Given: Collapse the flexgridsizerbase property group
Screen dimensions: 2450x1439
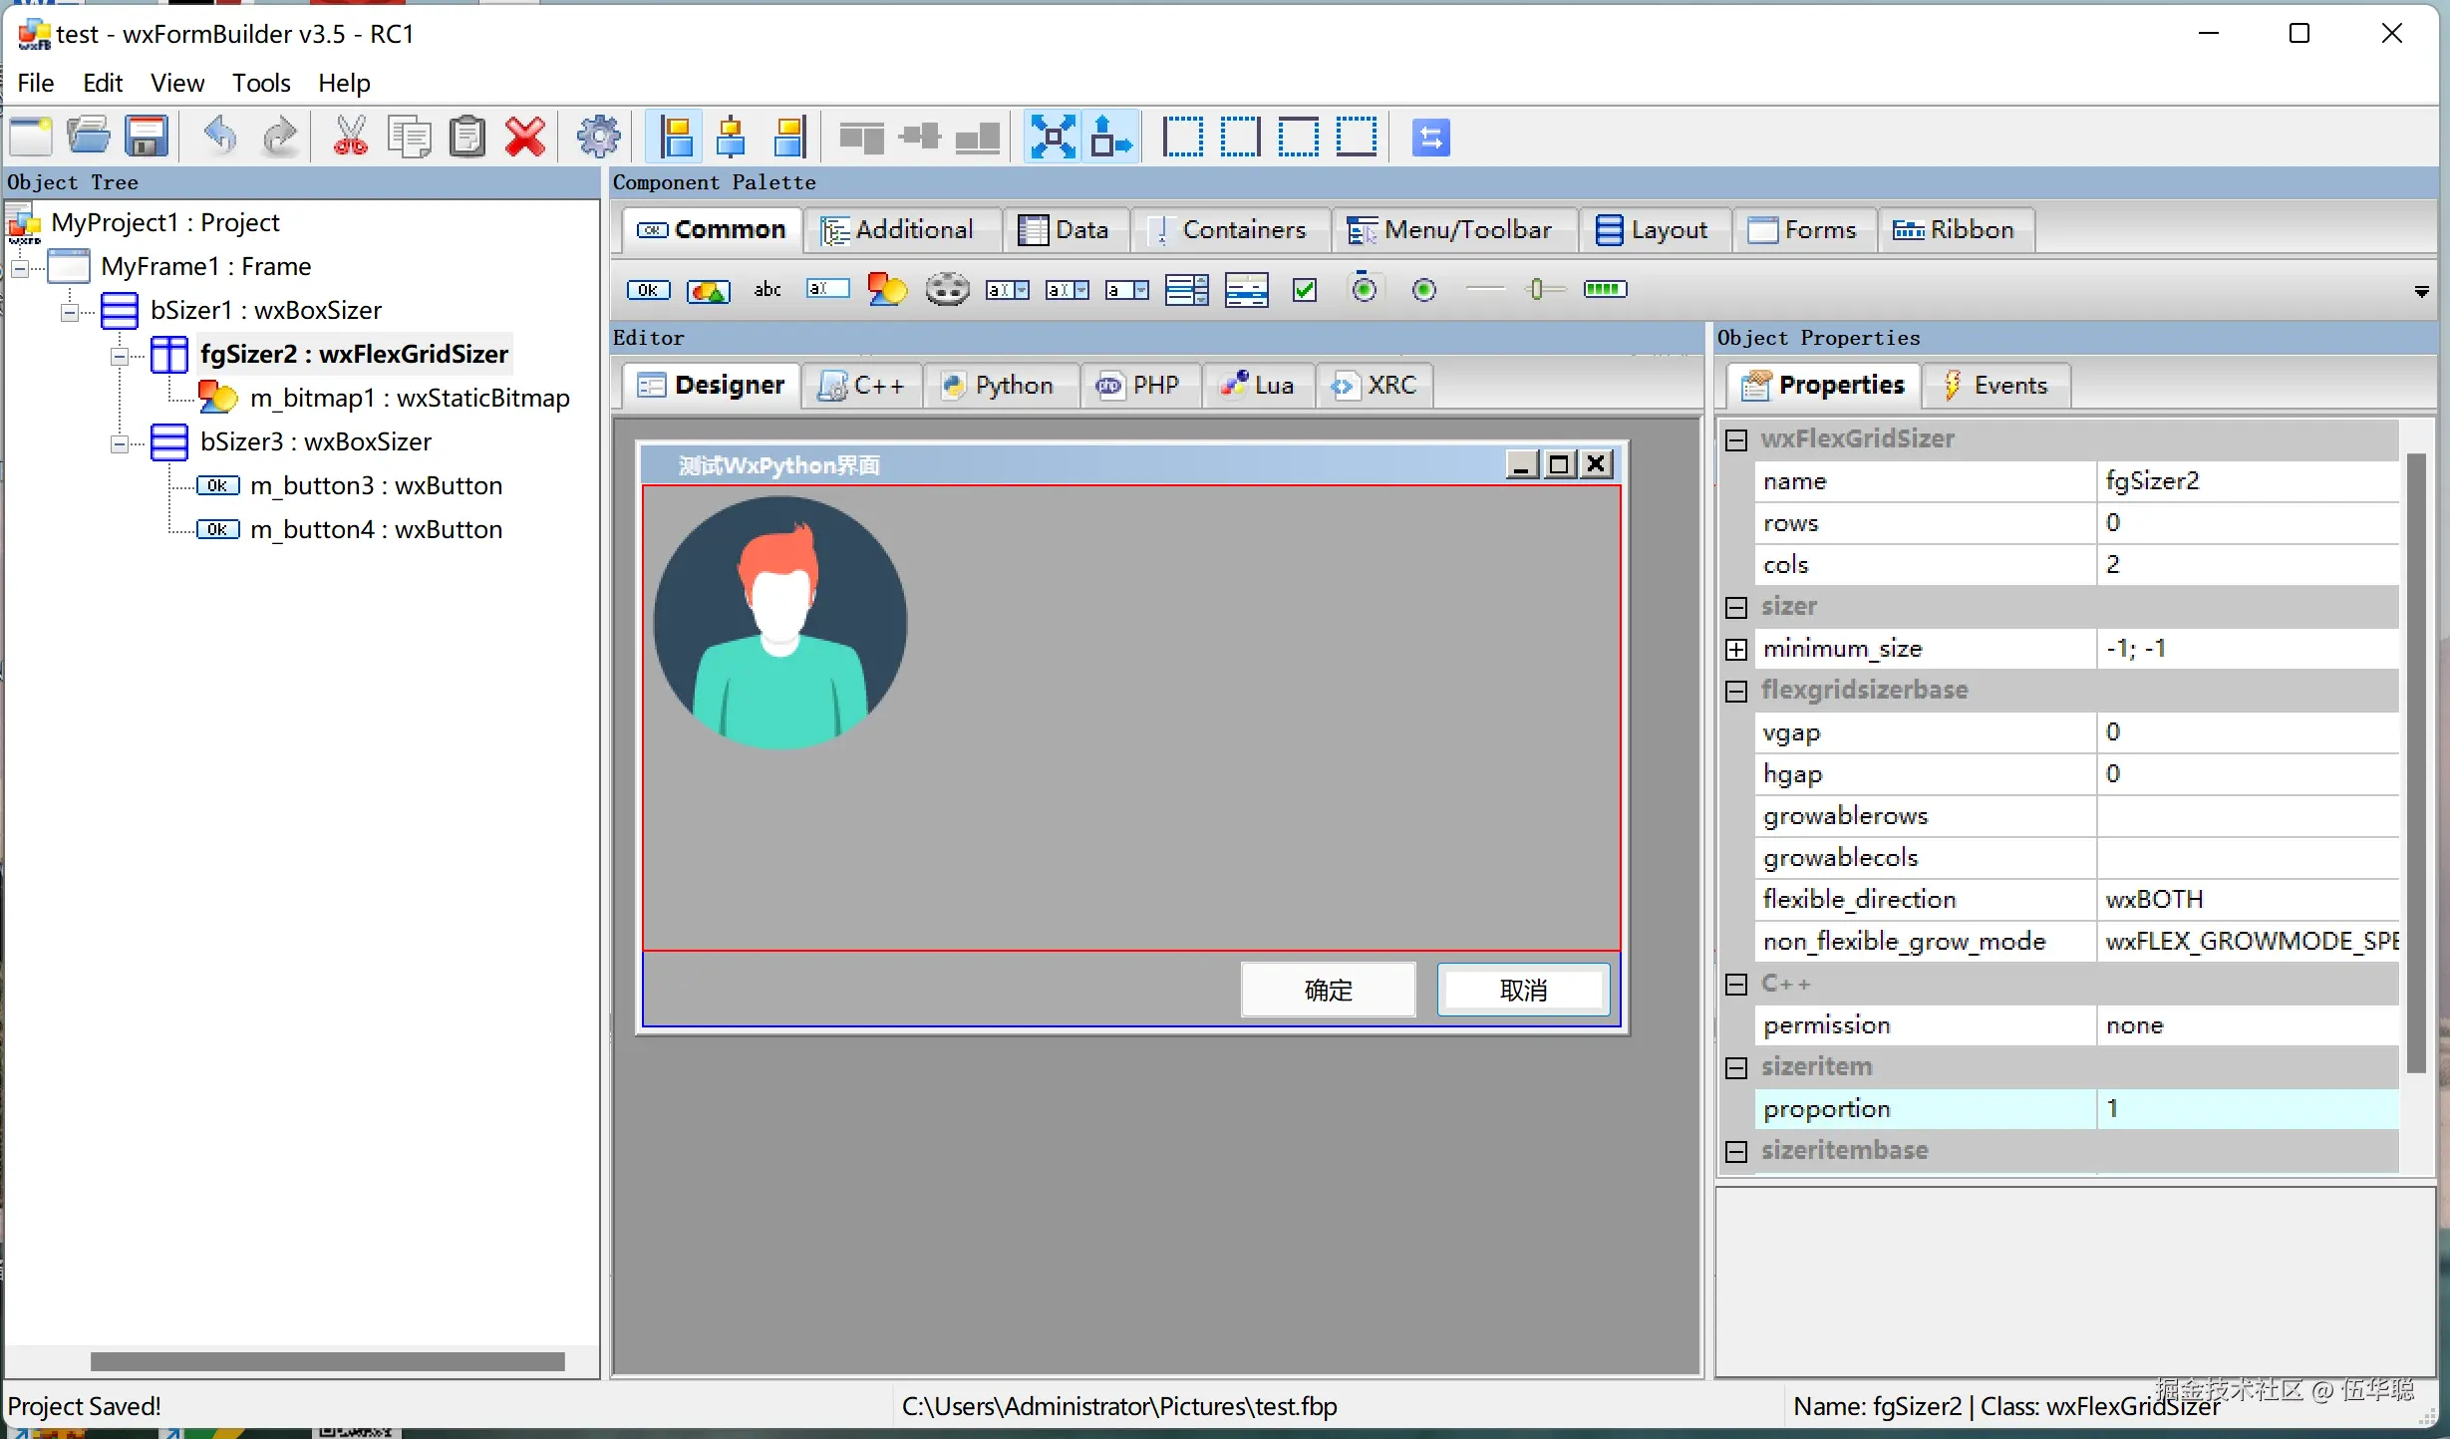Looking at the screenshot, I should (1735, 691).
